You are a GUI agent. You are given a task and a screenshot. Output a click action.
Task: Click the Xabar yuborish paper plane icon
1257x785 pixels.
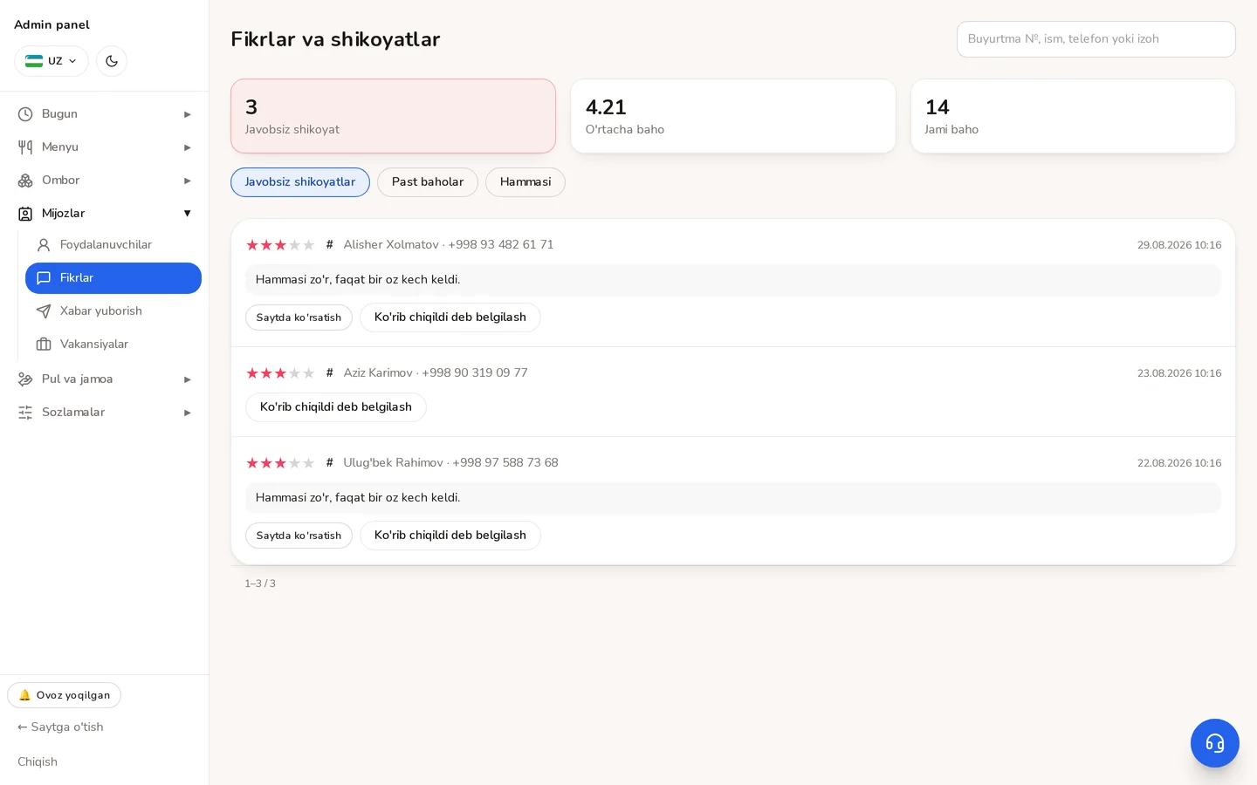[44, 311]
